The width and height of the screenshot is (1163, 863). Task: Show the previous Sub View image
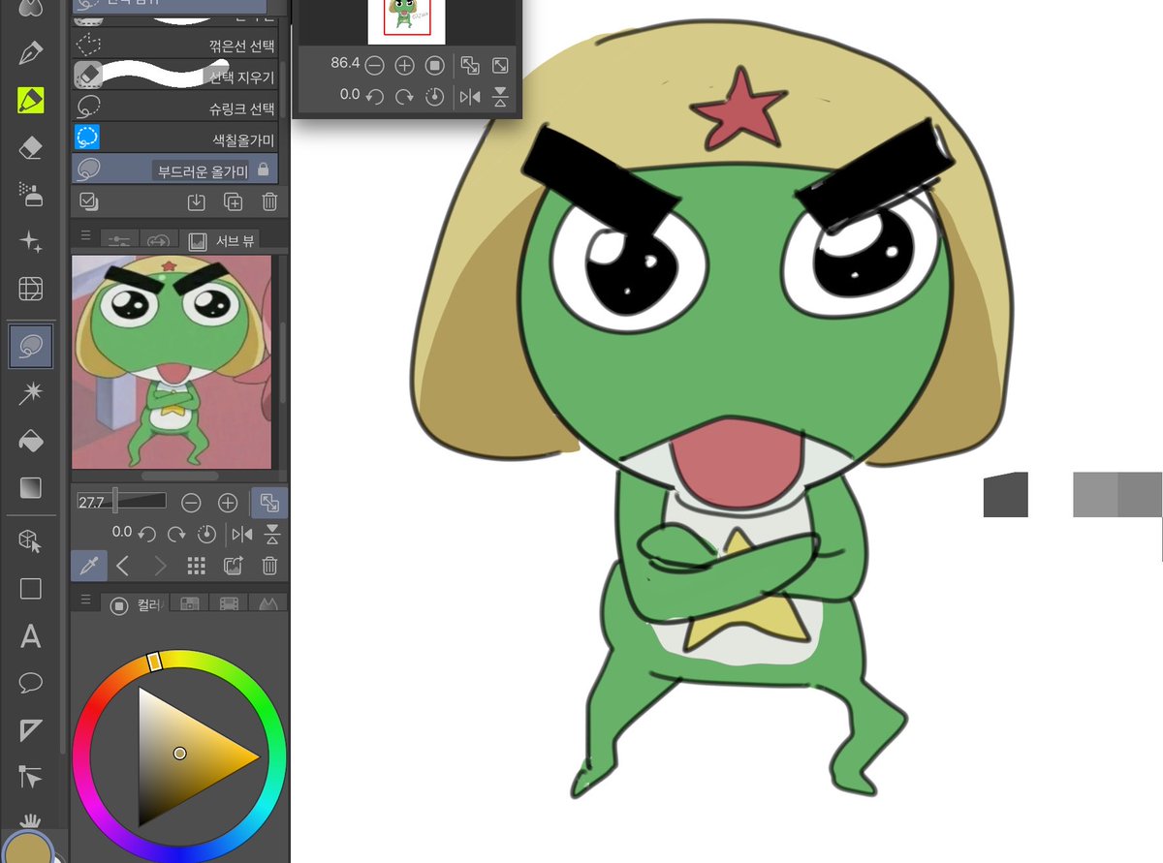[x=123, y=567]
